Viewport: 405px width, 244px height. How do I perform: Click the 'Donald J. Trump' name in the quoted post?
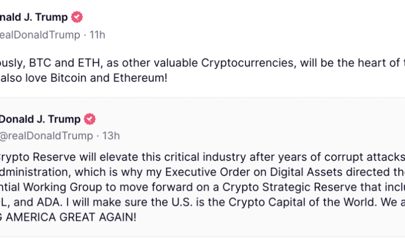click(x=40, y=119)
